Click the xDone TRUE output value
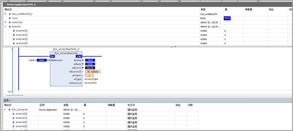 pyautogui.click(x=90, y=60)
